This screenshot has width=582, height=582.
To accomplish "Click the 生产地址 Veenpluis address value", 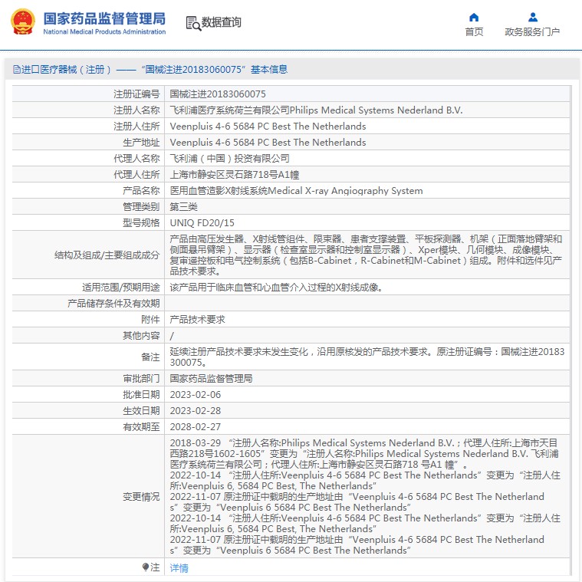I will click(x=268, y=142).
